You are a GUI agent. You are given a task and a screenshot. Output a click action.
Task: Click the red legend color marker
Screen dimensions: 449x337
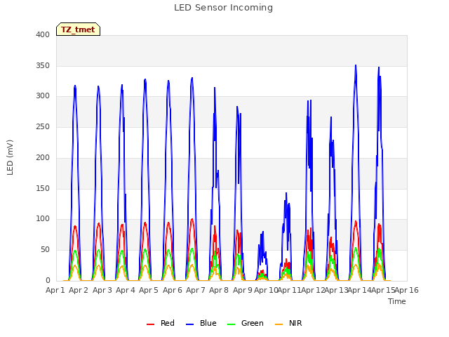[150, 324]
